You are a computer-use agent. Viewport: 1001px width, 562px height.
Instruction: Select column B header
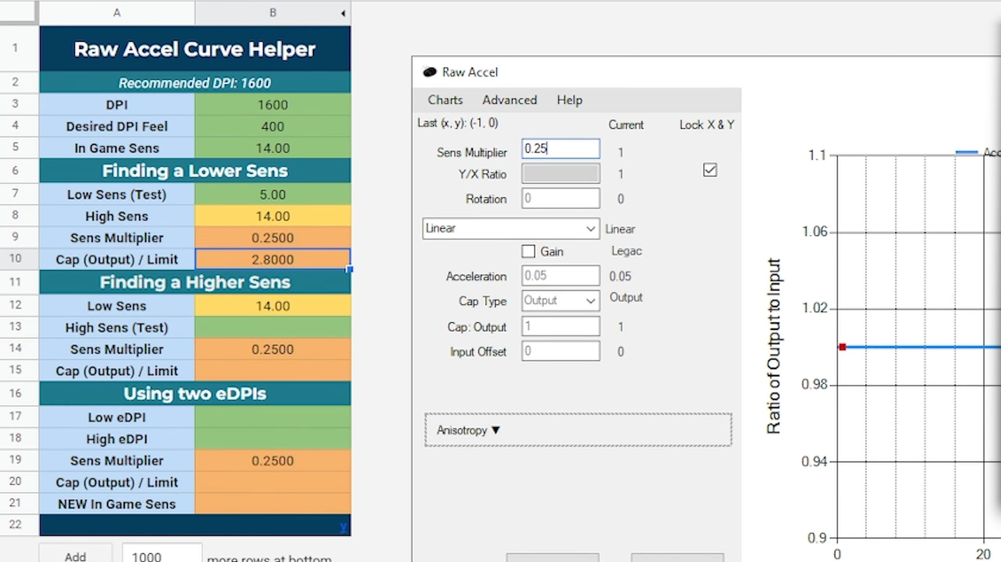pyautogui.click(x=273, y=13)
